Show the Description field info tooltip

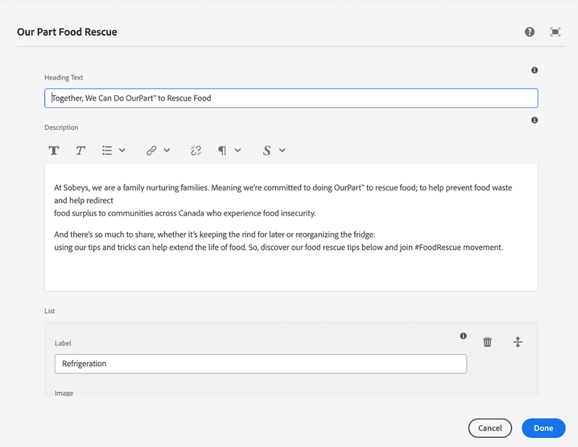click(535, 121)
